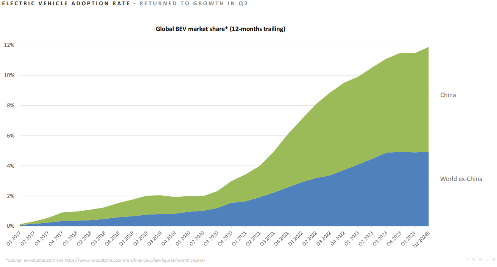The height and width of the screenshot is (267, 497).
Task: Select the World ex-China series label
Action: pos(461,179)
